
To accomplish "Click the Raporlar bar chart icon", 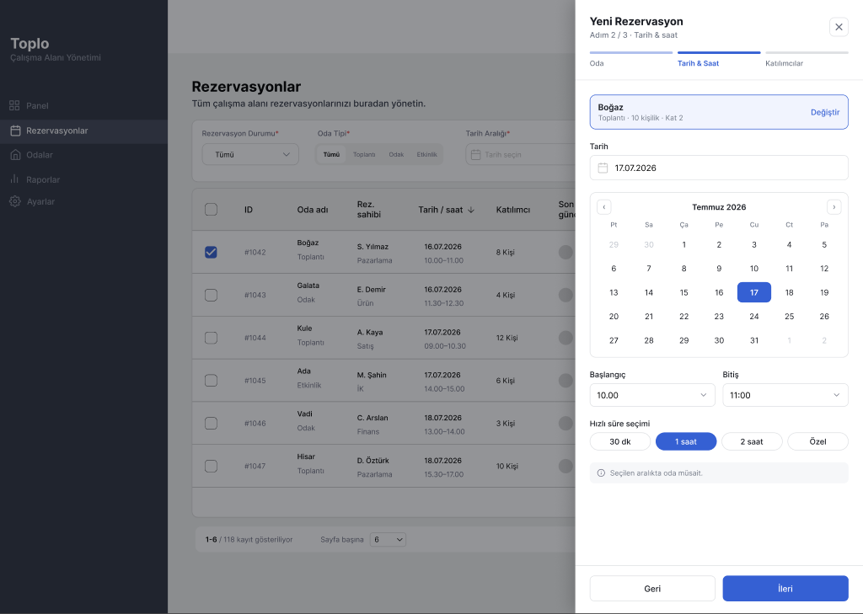I will coord(15,179).
